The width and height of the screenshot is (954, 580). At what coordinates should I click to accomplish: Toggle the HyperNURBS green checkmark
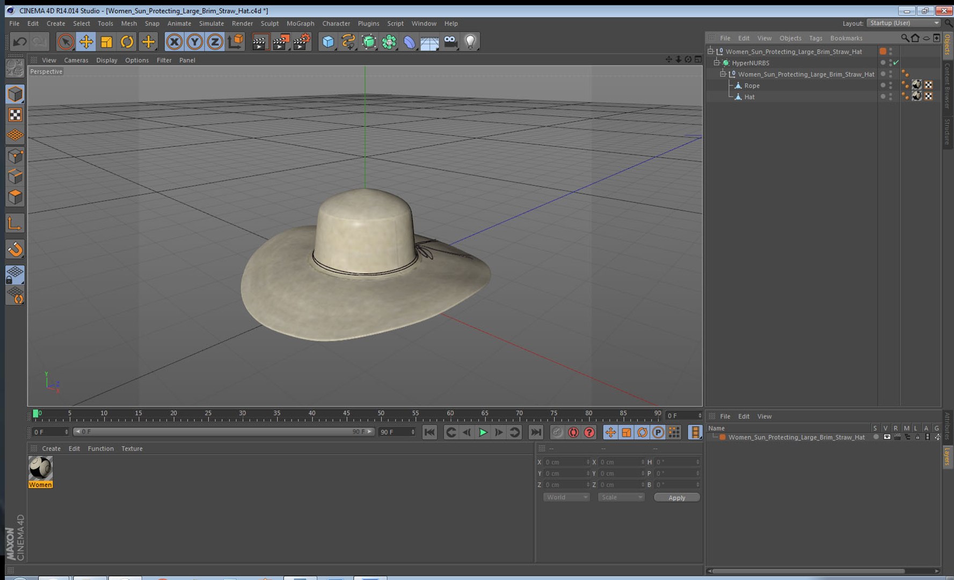pyautogui.click(x=896, y=63)
